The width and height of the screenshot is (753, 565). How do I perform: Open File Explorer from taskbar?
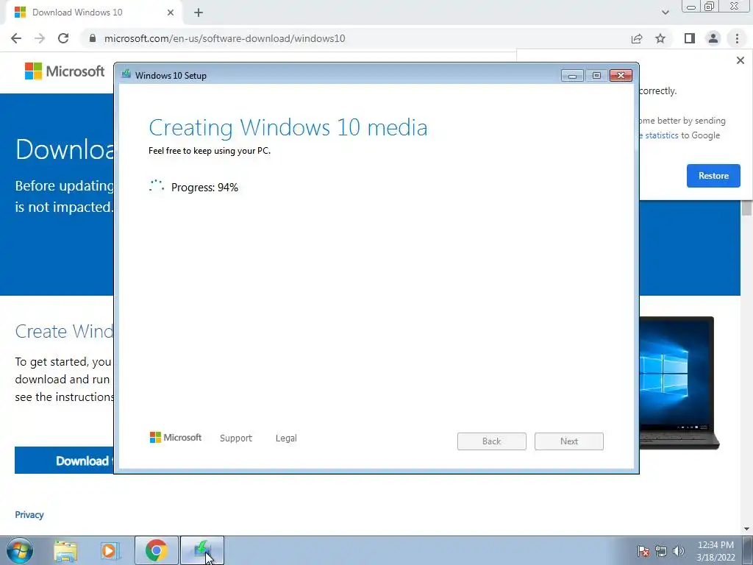pos(65,550)
